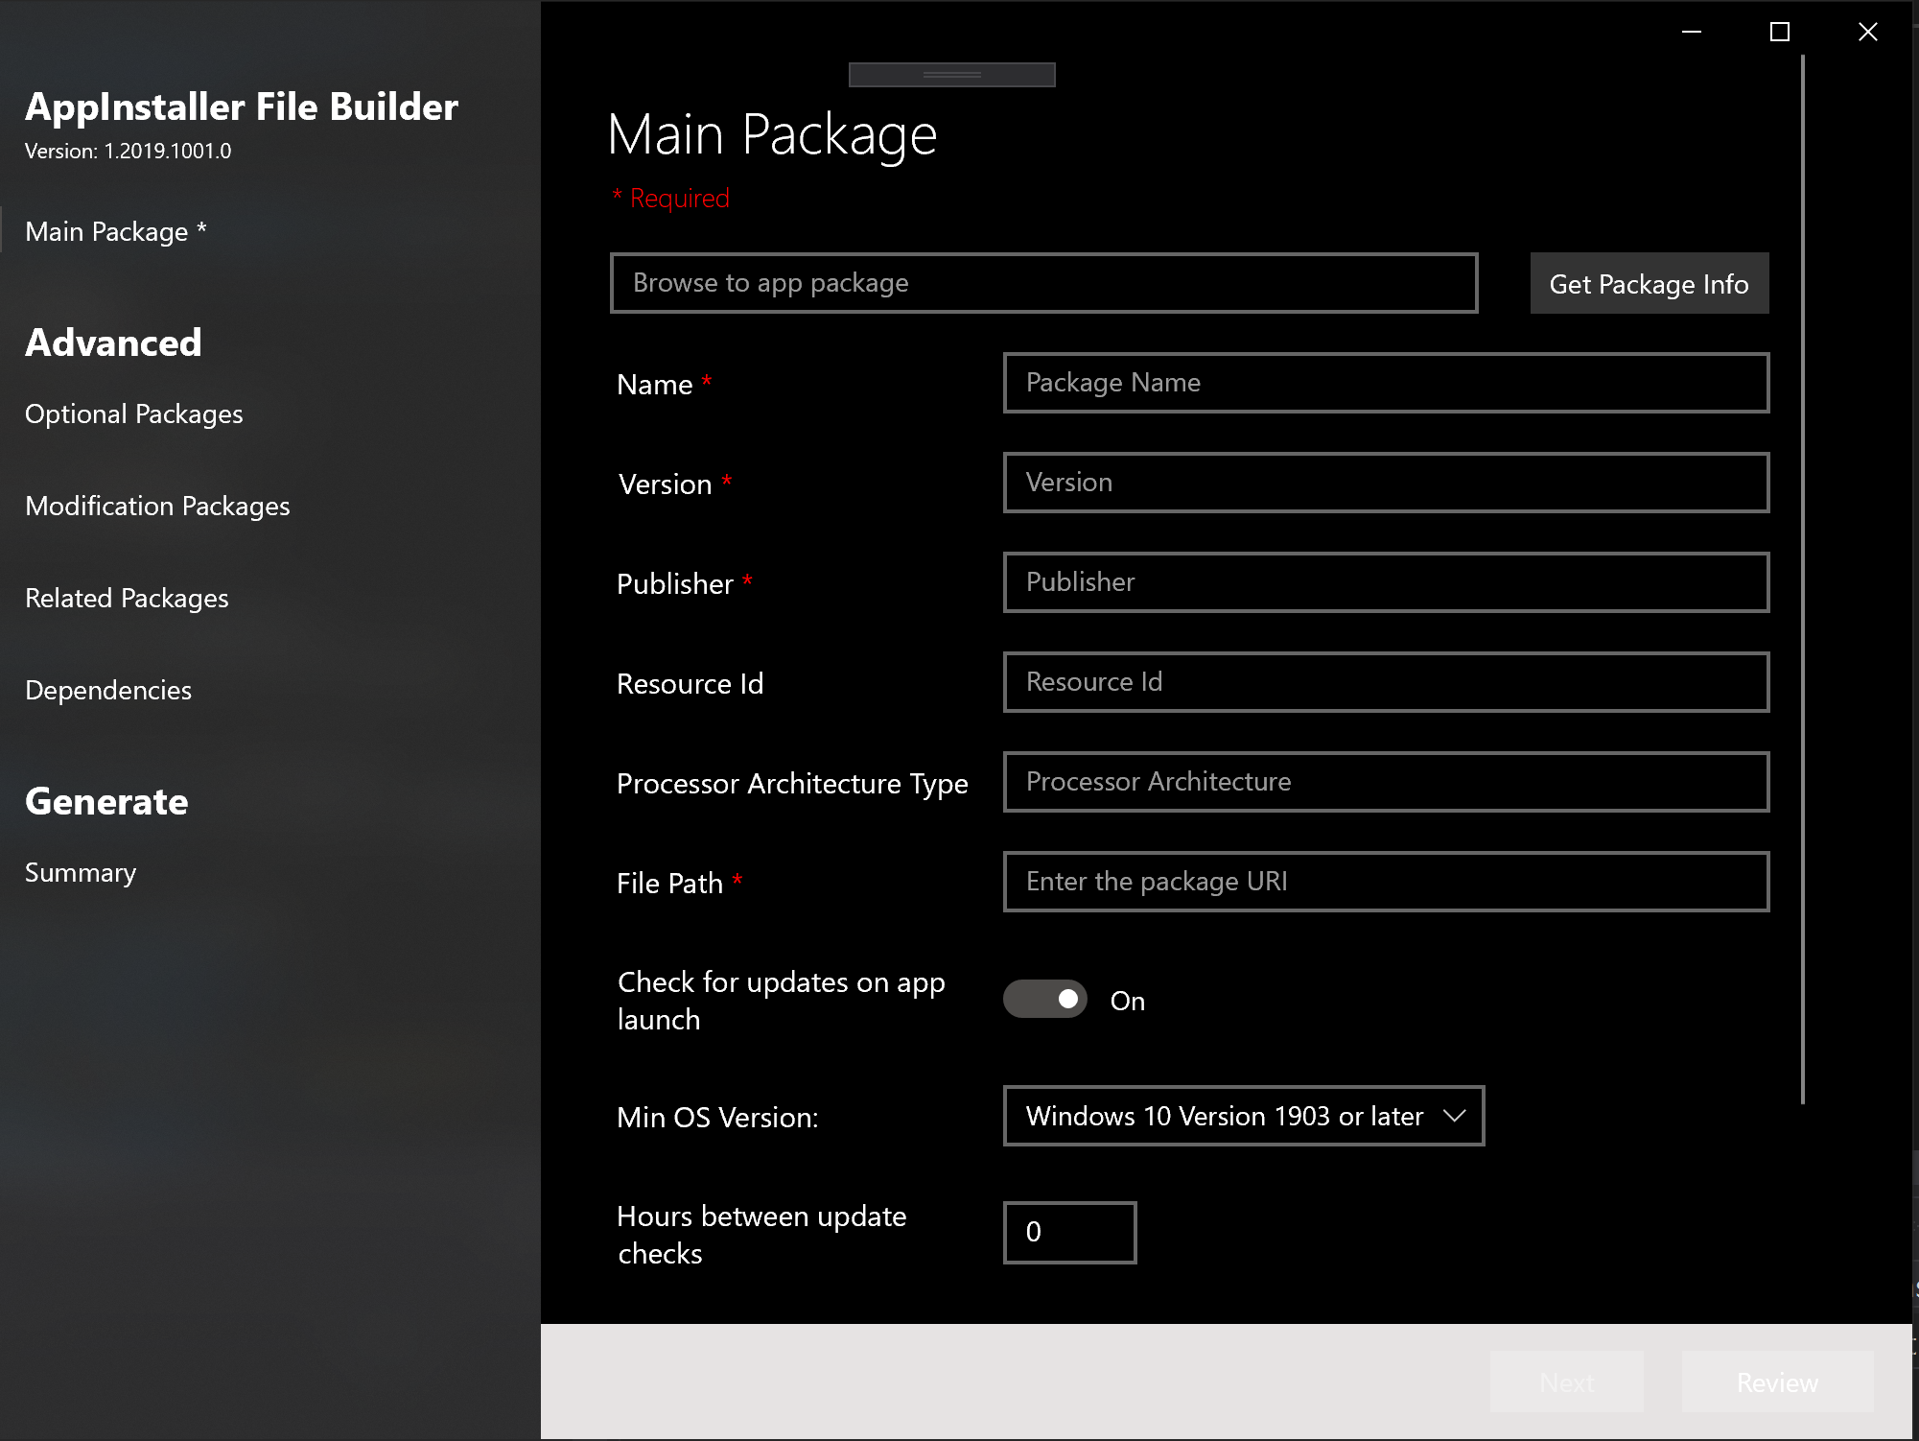This screenshot has height=1441, width=1919.
Task: Click the package URI file path field
Action: coord(1385,882)
